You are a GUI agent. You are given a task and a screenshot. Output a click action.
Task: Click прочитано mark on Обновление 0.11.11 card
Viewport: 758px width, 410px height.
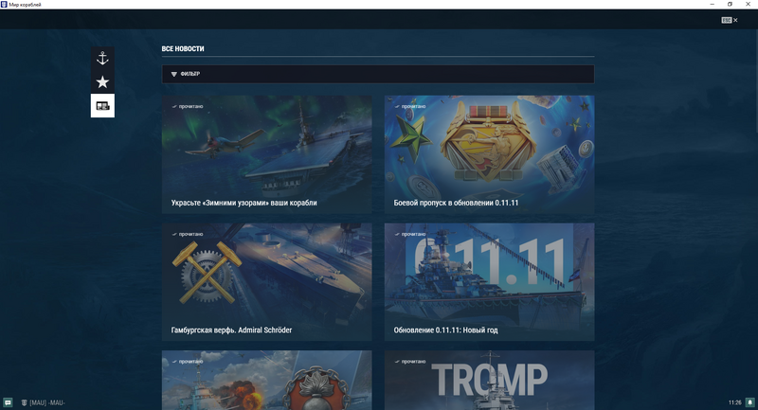[410, 234]
